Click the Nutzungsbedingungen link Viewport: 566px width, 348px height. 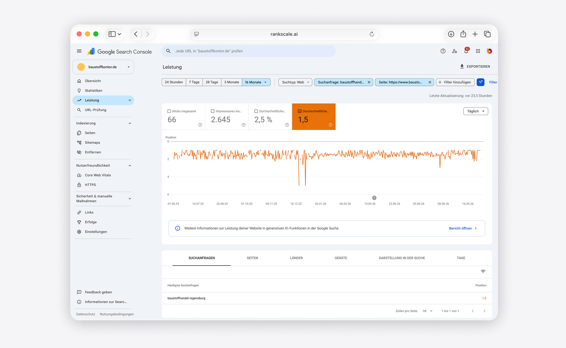point(117,314)
